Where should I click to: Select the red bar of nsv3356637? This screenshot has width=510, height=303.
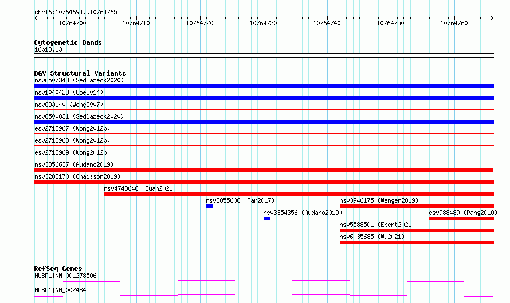(264, 170)
